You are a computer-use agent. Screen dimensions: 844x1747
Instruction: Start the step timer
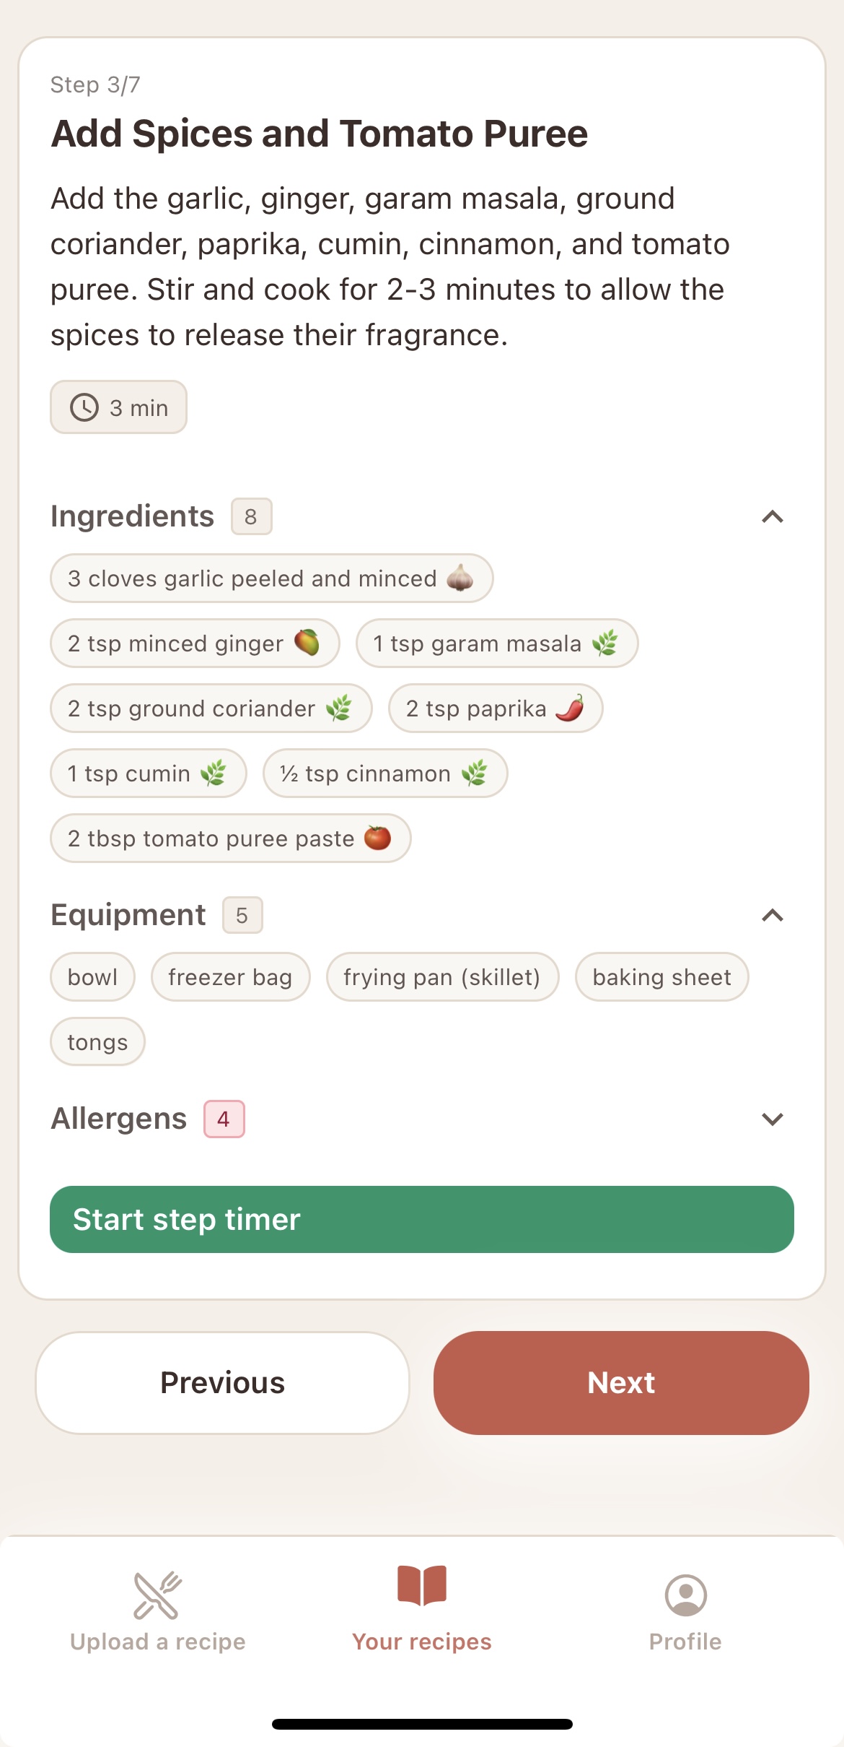point(421,1219)
